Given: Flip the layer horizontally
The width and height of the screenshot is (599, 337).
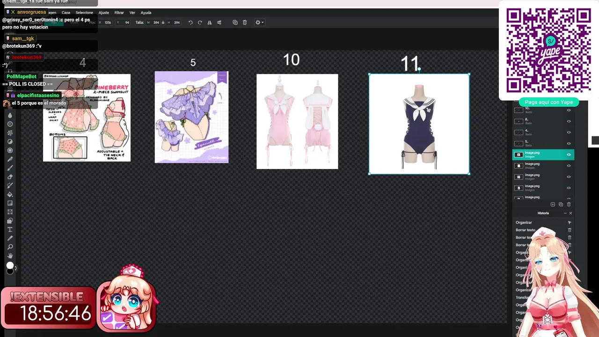Looking at the screenshot, I should 209,22.
